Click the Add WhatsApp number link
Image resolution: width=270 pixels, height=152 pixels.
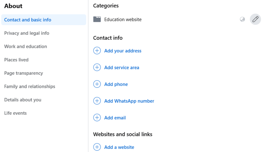coord(129,101)
